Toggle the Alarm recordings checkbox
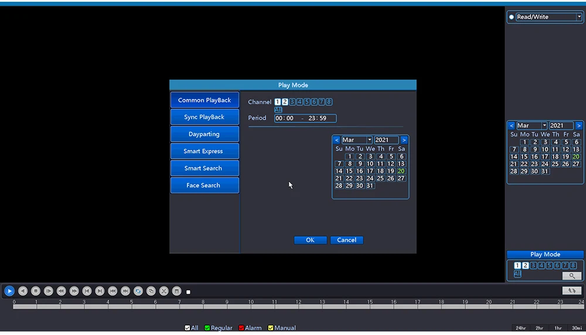Viewport: 586px width, 335px height. tap(241, 328)
